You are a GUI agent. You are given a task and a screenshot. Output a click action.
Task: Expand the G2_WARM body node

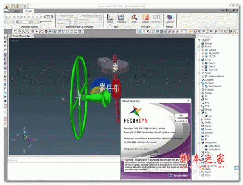click(x=203, y=53)
